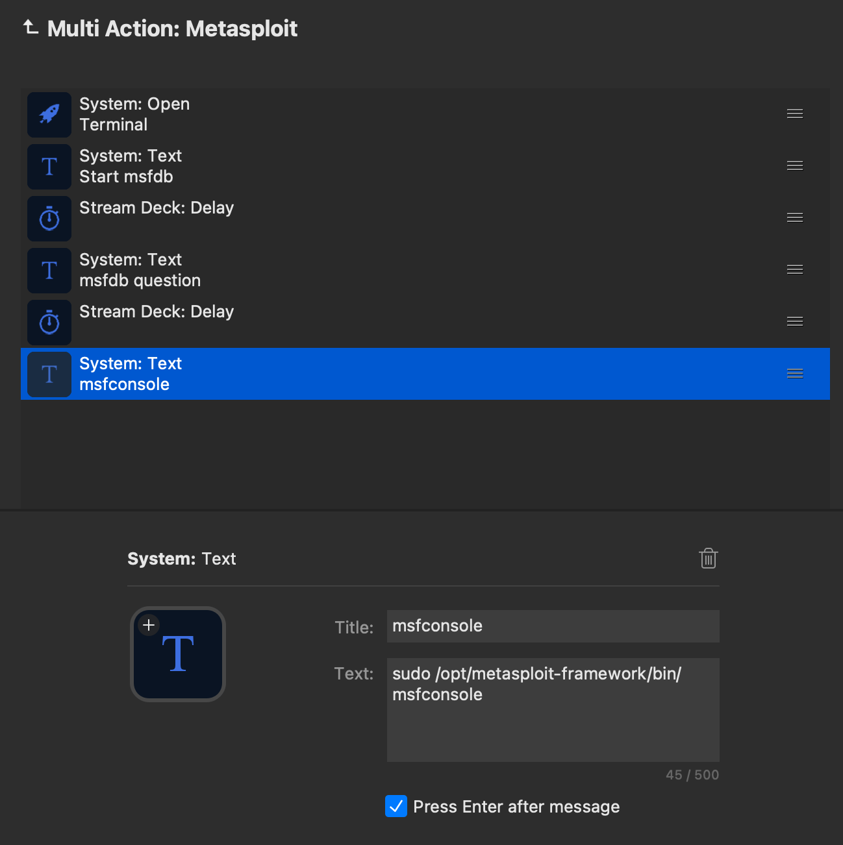Click the back arrow beside Multi Action title
This screenshot has height=845, width=843.
pos(31,27)
